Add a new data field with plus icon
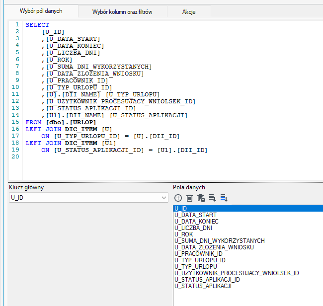The image size is (323, 306). [178, 198]
